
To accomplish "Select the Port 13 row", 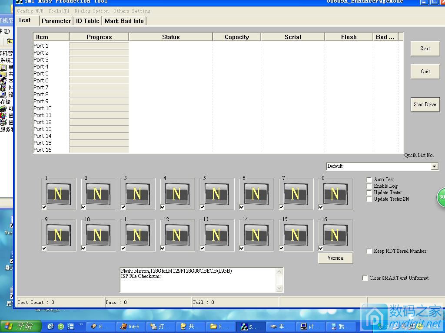I will pyautogui.click(x=218, y=129).
